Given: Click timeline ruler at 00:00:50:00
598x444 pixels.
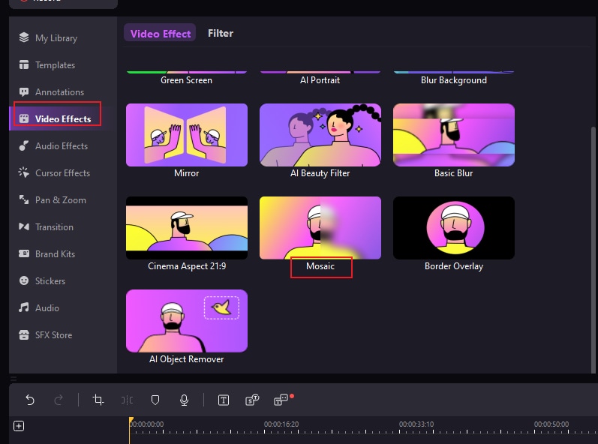Looking at the screenshot, I should [551, 424].
